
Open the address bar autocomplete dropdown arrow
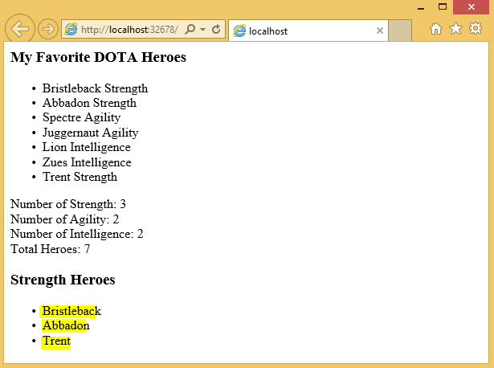coord(203,30)
